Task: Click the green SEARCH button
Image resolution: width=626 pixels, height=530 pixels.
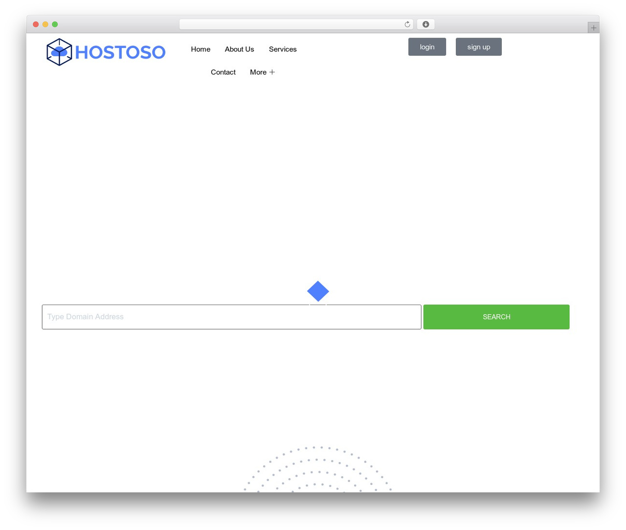Action: tap(496, 317)
